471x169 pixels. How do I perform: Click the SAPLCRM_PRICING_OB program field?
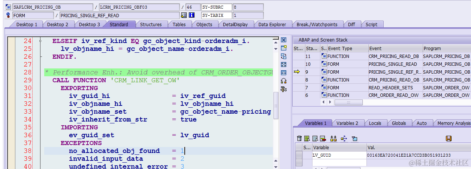click(52, 7)
